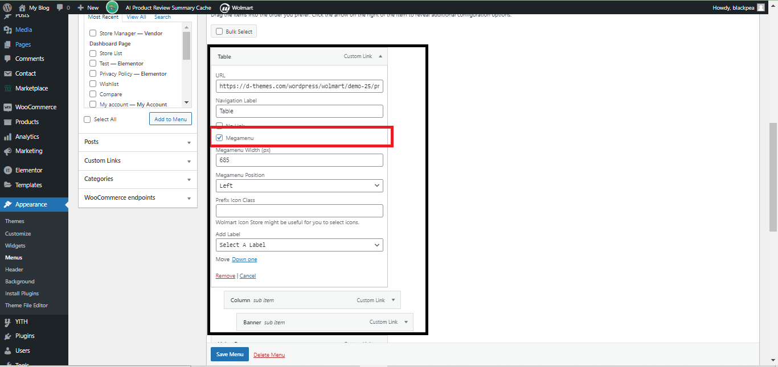Check Store Manager — Vendor page checkbox

tap(93, 34)
